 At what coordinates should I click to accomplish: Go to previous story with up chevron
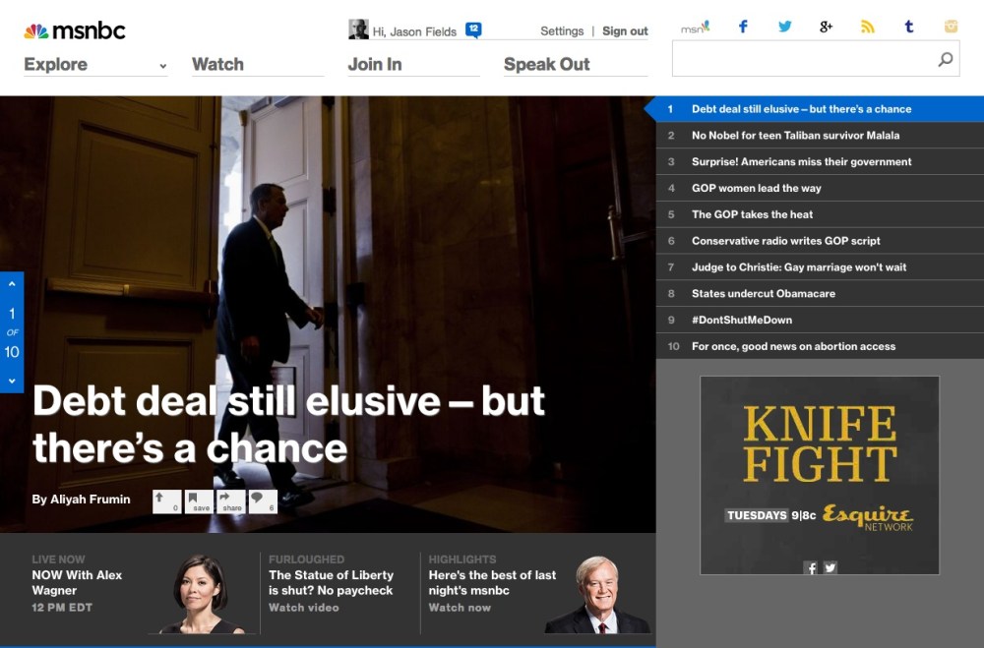(12, 284)
